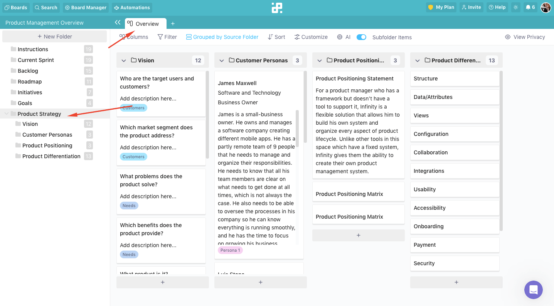554x306 pixels.
Task: Open the Automations panel
Action: tap(132, 7)
